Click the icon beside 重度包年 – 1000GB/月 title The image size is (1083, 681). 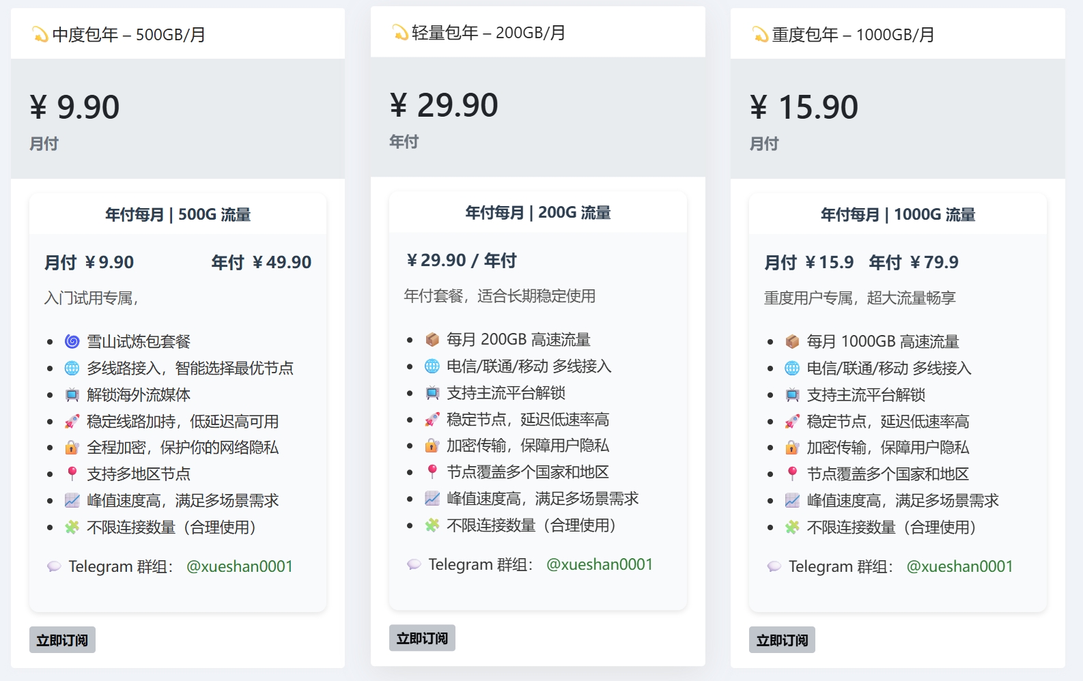759,34
